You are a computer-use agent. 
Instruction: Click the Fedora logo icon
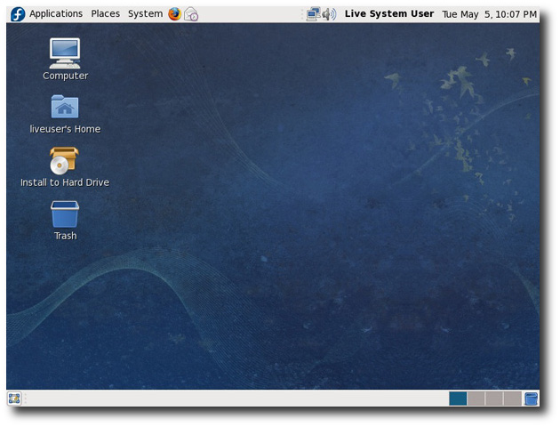tap(18, 14)
